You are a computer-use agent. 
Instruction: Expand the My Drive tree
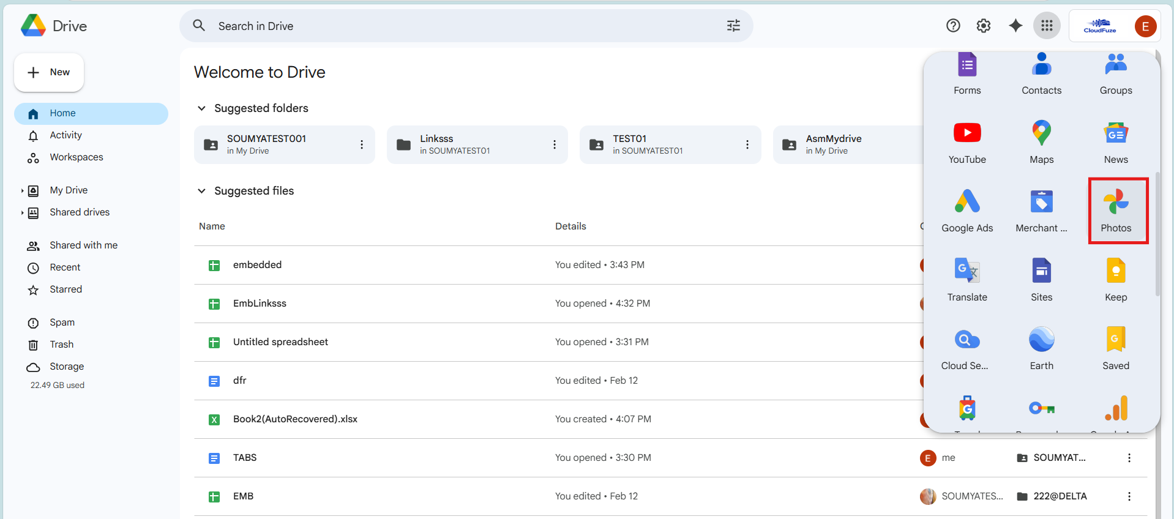(x=22, y=191)
